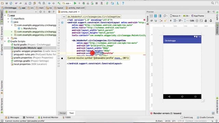Open the Terminal tool window

click(28, 118)
